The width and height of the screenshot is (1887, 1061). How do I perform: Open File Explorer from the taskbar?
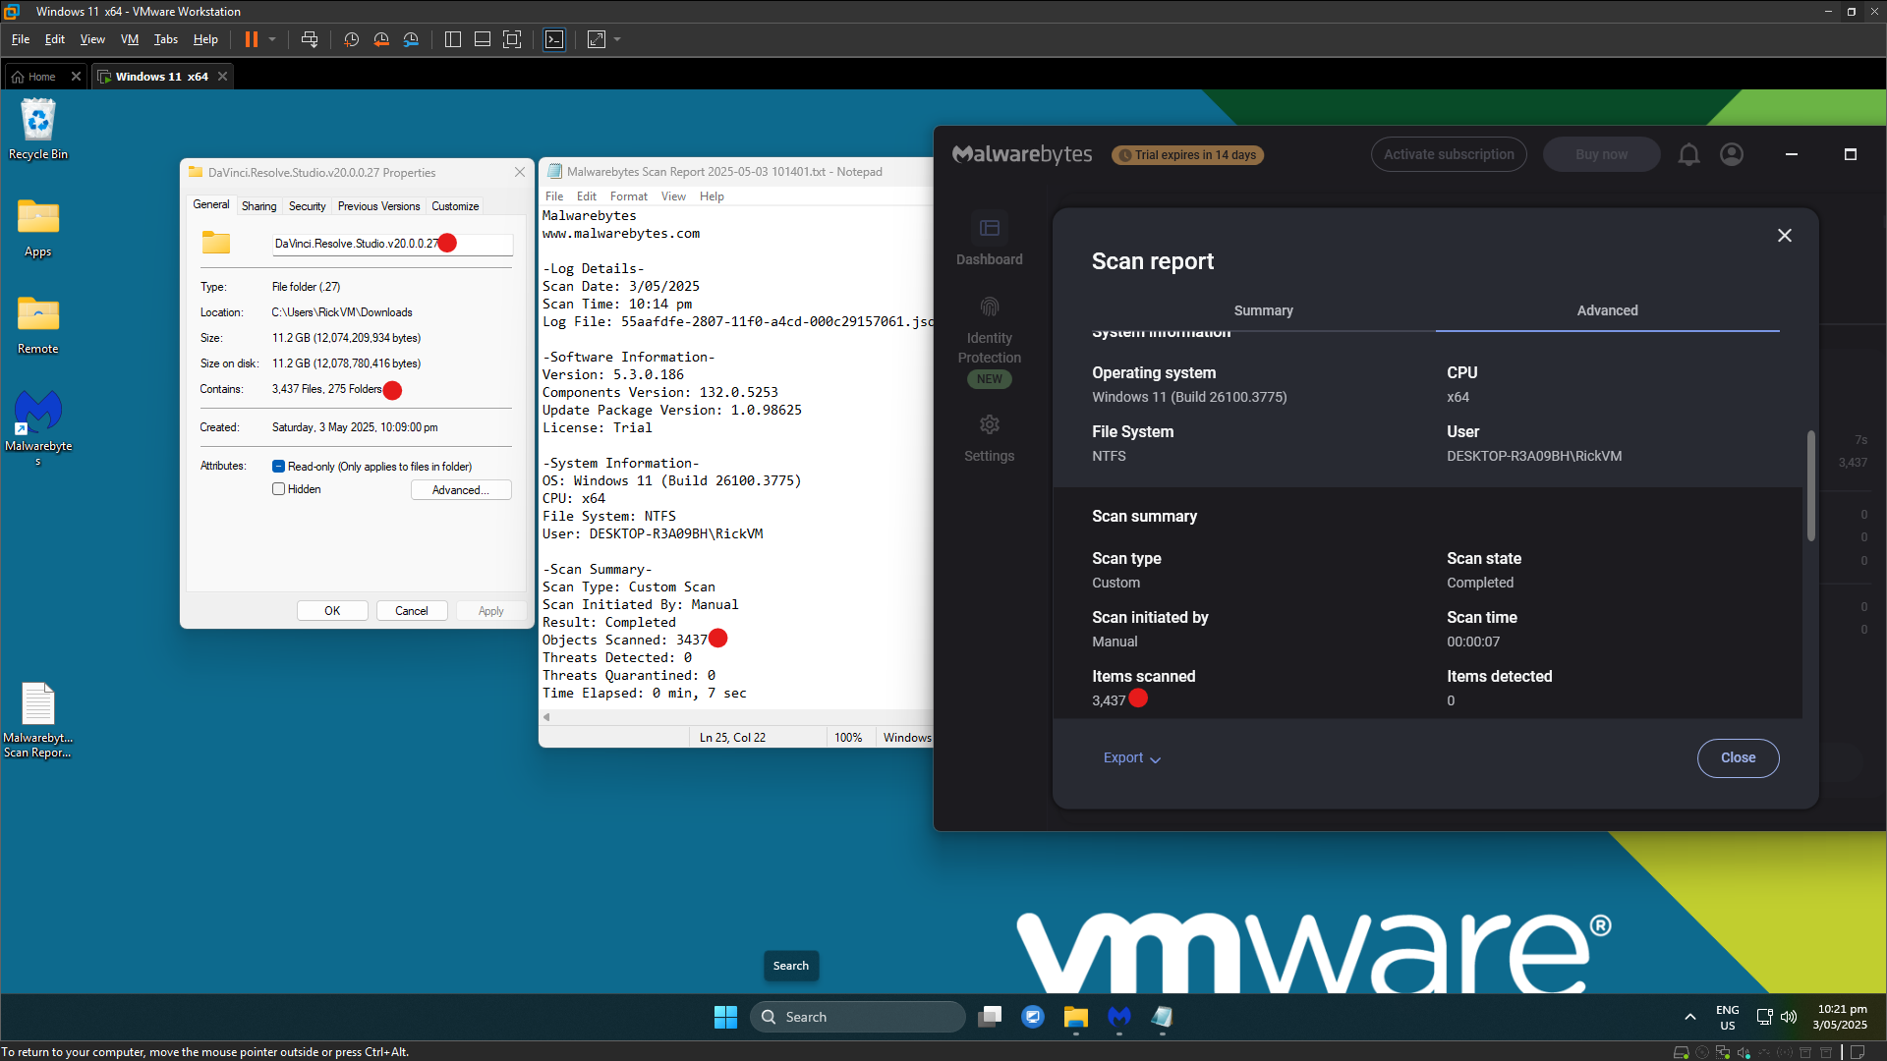pyautogui.click(x=1076, y=1018)
